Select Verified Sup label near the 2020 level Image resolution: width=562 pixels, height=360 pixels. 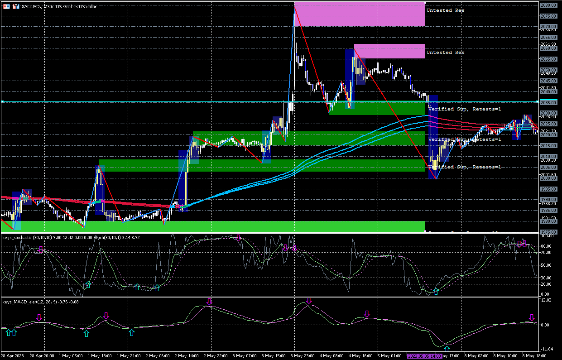coord(464,139)
